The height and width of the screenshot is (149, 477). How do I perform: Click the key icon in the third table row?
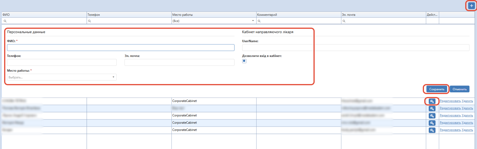[x=432, y=116]
